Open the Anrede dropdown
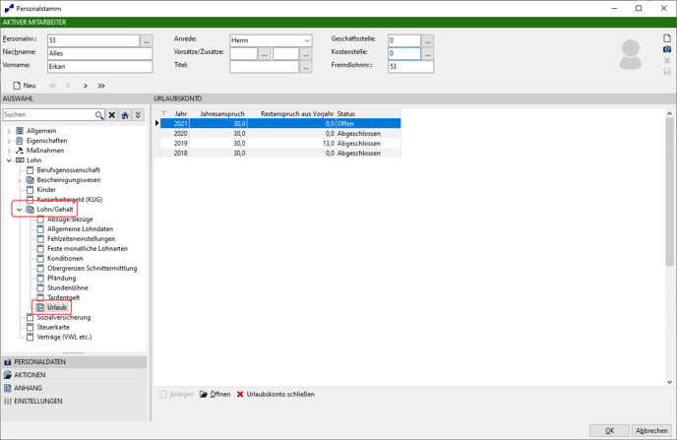The width and height of the screenshot is (677, 440). tap(307, 40)
